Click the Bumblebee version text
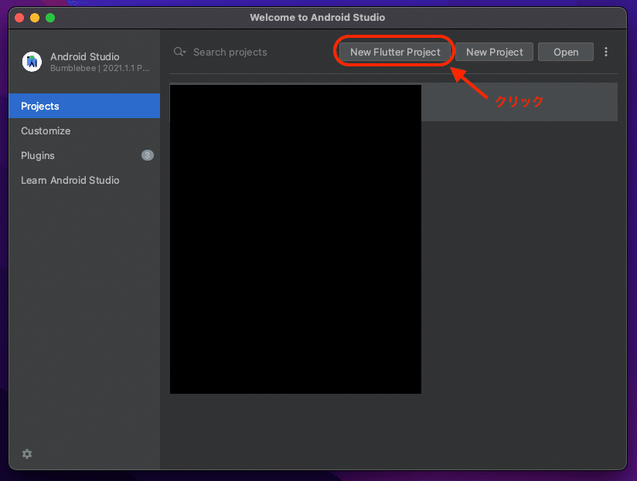Image resolution: width=637 pixels, height=481 pixels. pyautogui.click(x=100, y=68)
